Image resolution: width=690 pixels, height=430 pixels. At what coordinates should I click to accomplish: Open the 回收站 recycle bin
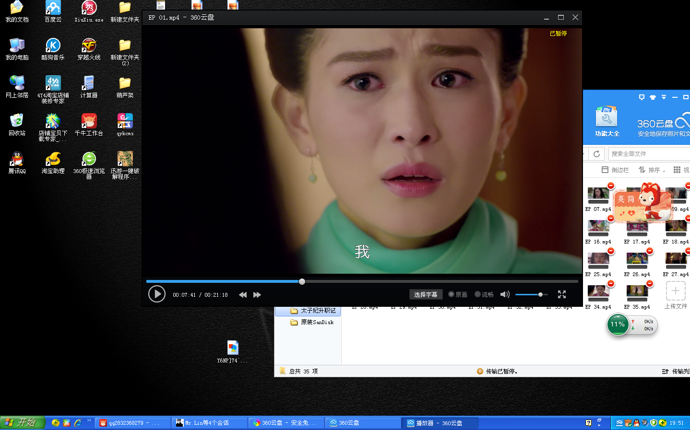(x=17, y=125)
